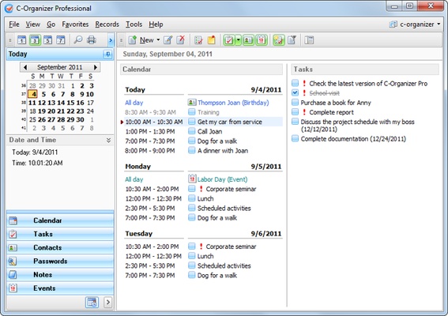This screenshot has width=448, height=316.
Task: Click the document-with-pin toolbar icon
Action: (x=292, y=40)
